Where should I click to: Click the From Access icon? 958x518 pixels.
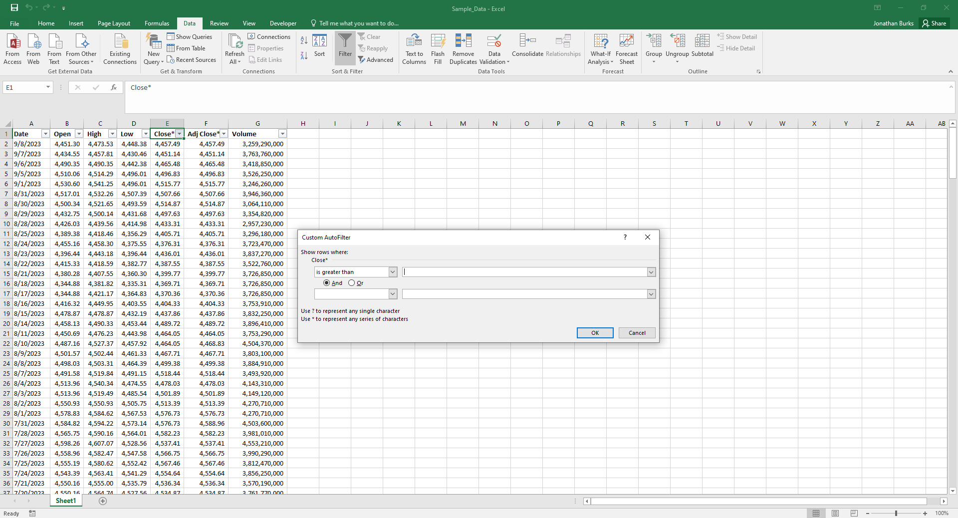pos(12,49)
